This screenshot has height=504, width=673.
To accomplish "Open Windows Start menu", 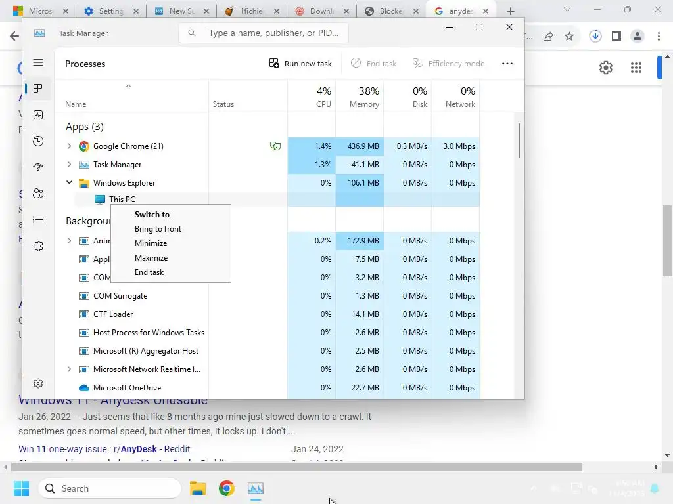I will point(21,488).
